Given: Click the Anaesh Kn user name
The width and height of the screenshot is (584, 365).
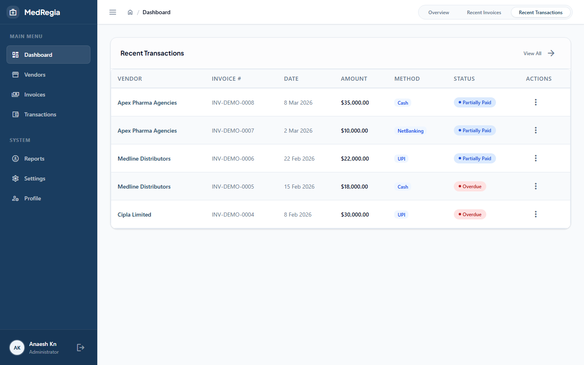Looking at the screenshot, I should [43, 344].
